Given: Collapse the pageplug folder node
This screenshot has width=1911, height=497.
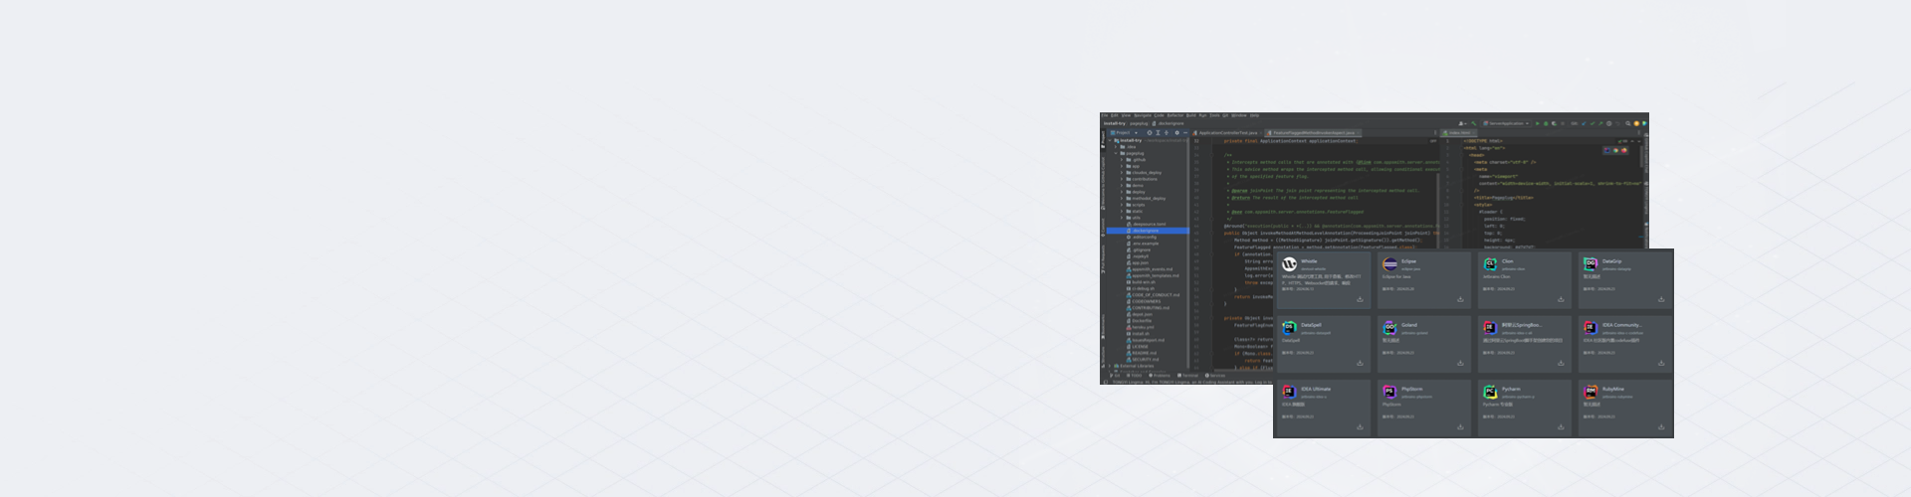Looking at the screenshot, I should click(1117, 153).
